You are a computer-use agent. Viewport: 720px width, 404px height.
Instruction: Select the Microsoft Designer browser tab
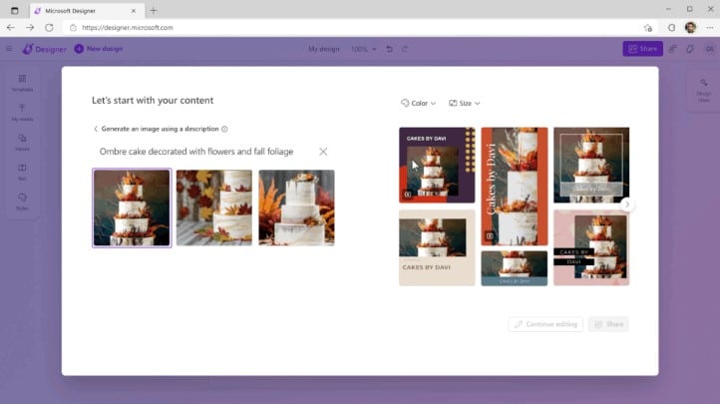92,10
